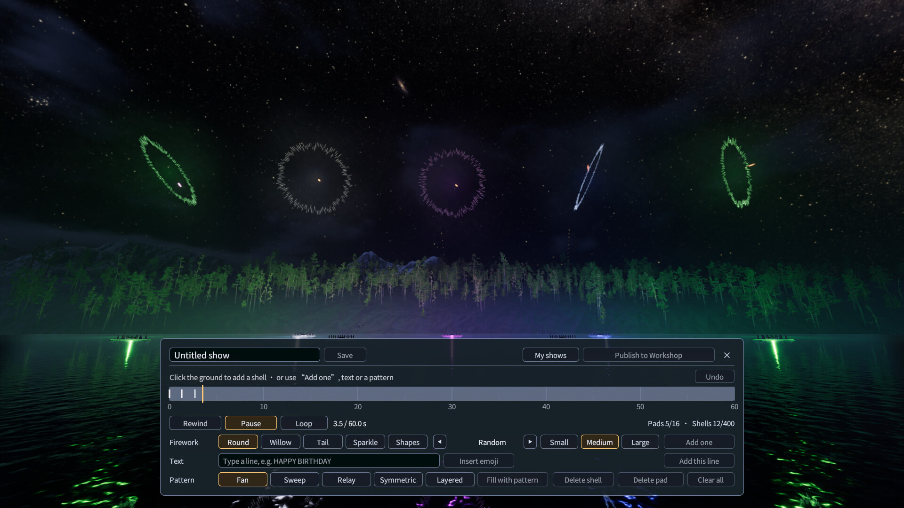Click the Insert emoji button
Image resolution: width=904 pixels, height=508 pixels.
[479, 460]
